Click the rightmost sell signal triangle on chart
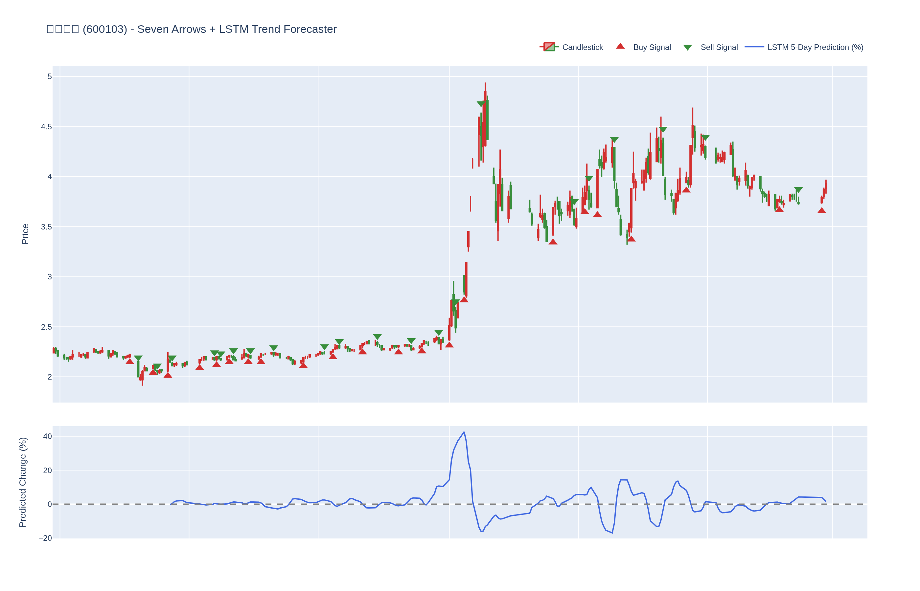The image size is (920, 591). point(798,190)
